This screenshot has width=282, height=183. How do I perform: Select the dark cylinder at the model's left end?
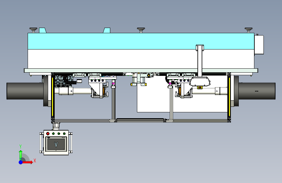25,91
